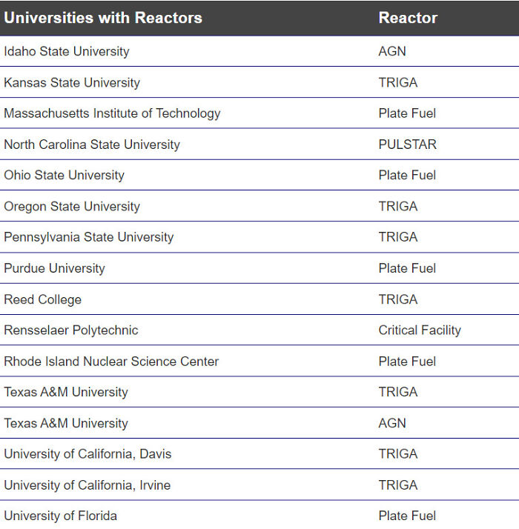Viewport: 519px width, 529px height.
Task: Click the Texas A&M University TRIGA row name
Action: pos(66,392)
